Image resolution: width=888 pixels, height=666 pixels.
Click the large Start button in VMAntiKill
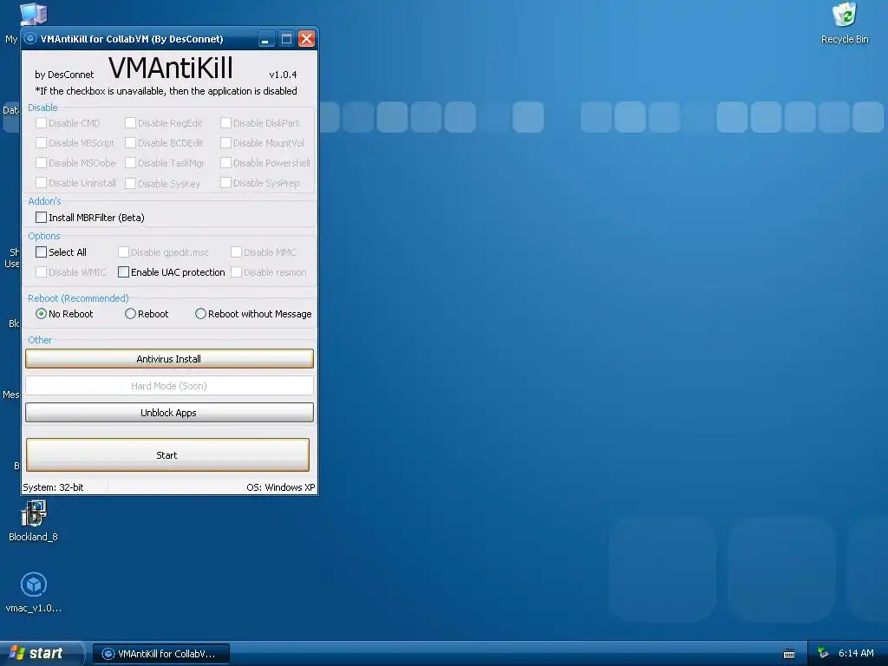tap(167, 454)
